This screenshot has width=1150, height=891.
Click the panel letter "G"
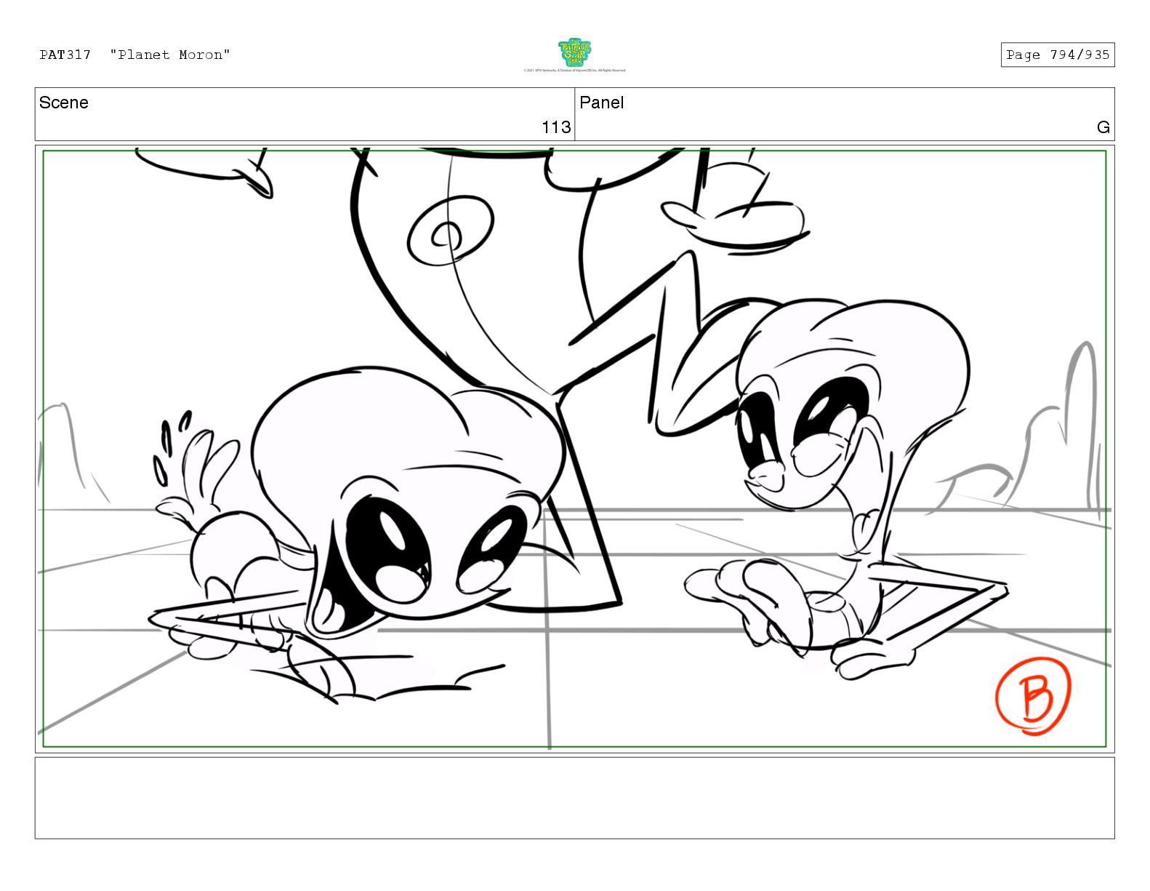pyautogui.click(x=1103, y=127)
